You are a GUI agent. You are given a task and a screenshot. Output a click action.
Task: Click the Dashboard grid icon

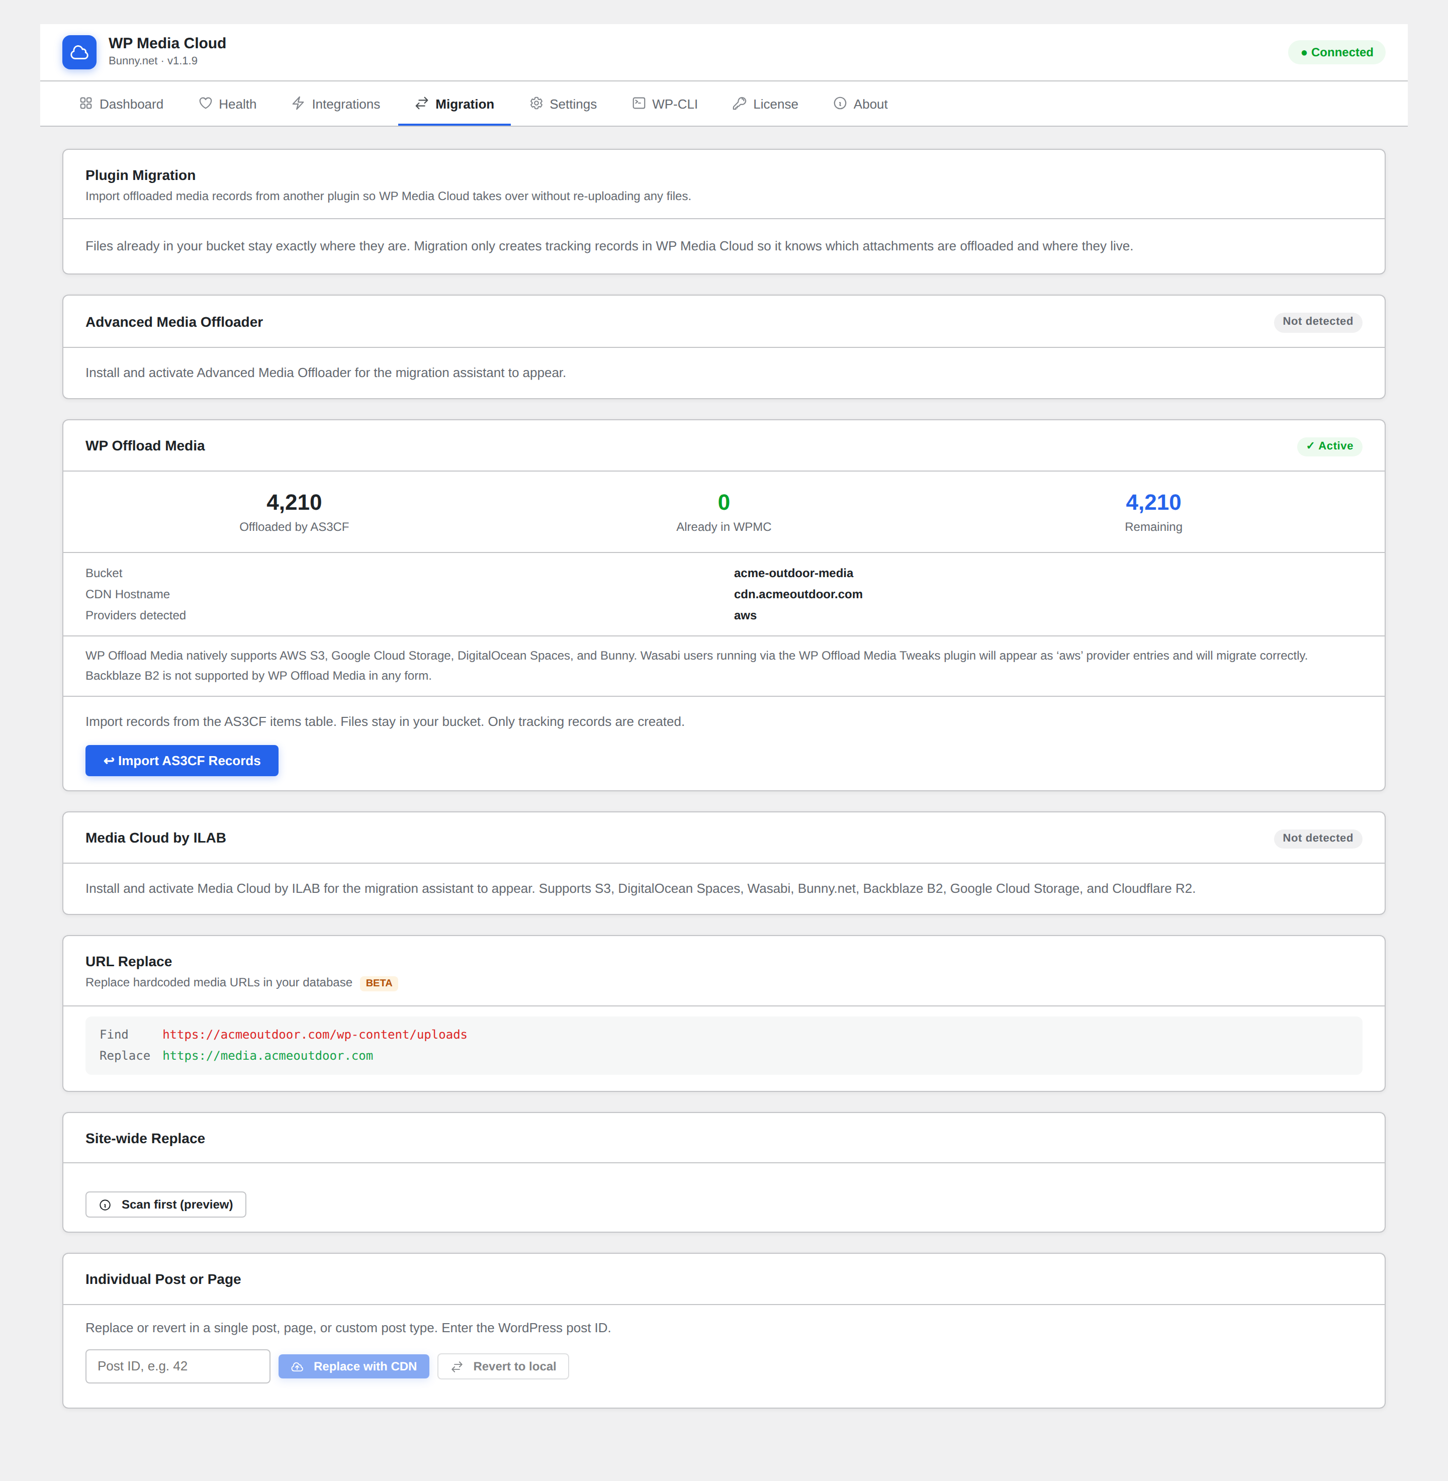86,104
